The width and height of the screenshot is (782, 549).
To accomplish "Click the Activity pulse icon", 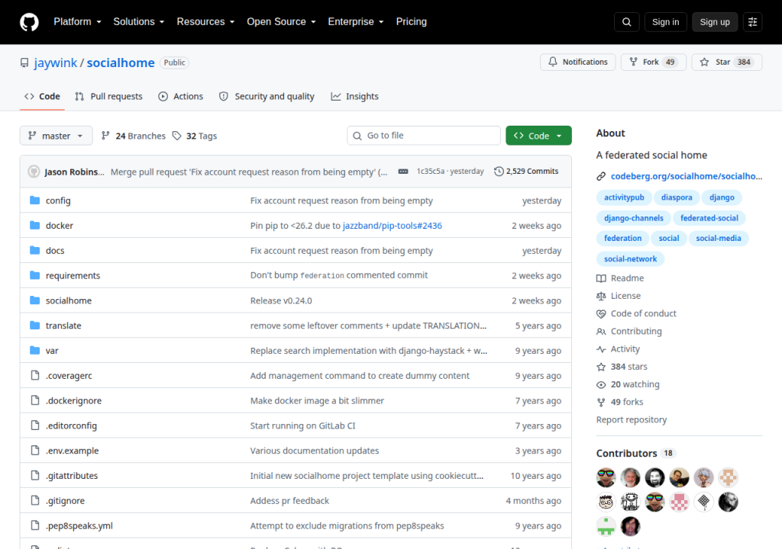I will (x=601, y=349).
